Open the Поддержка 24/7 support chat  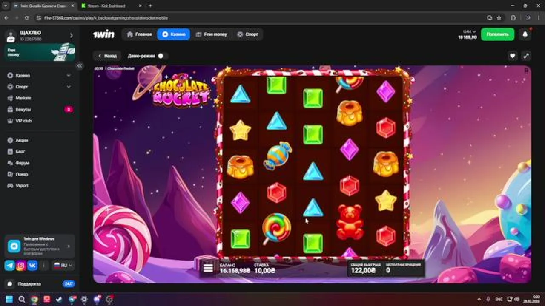click(x=40, y=284)
